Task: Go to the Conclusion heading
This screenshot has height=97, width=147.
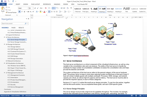Action: point(7,89)
